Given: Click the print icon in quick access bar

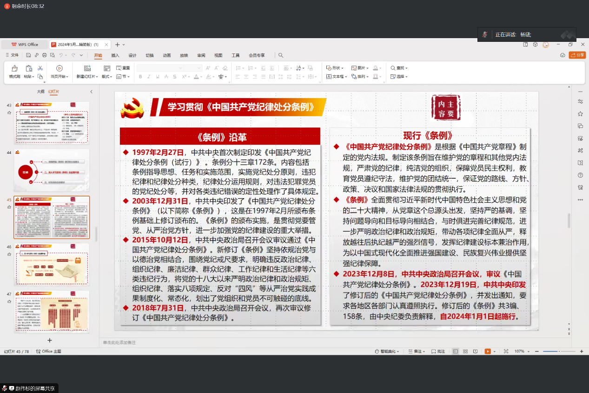Looking at the screenshot, I should coord(45,55).
